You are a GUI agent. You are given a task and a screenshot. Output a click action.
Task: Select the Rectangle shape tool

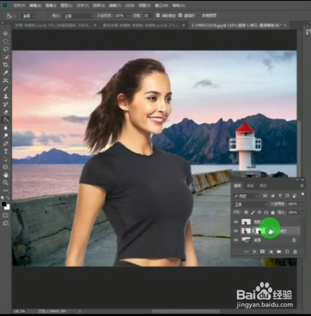pos(6,167)
